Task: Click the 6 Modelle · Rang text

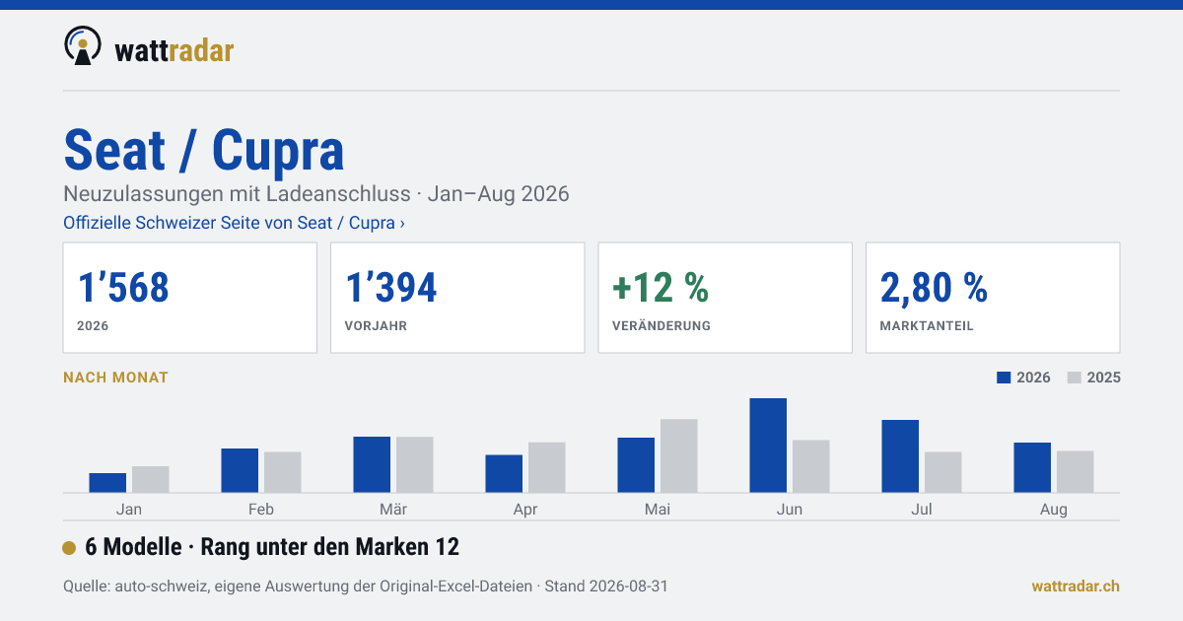Action: [272, 547]
